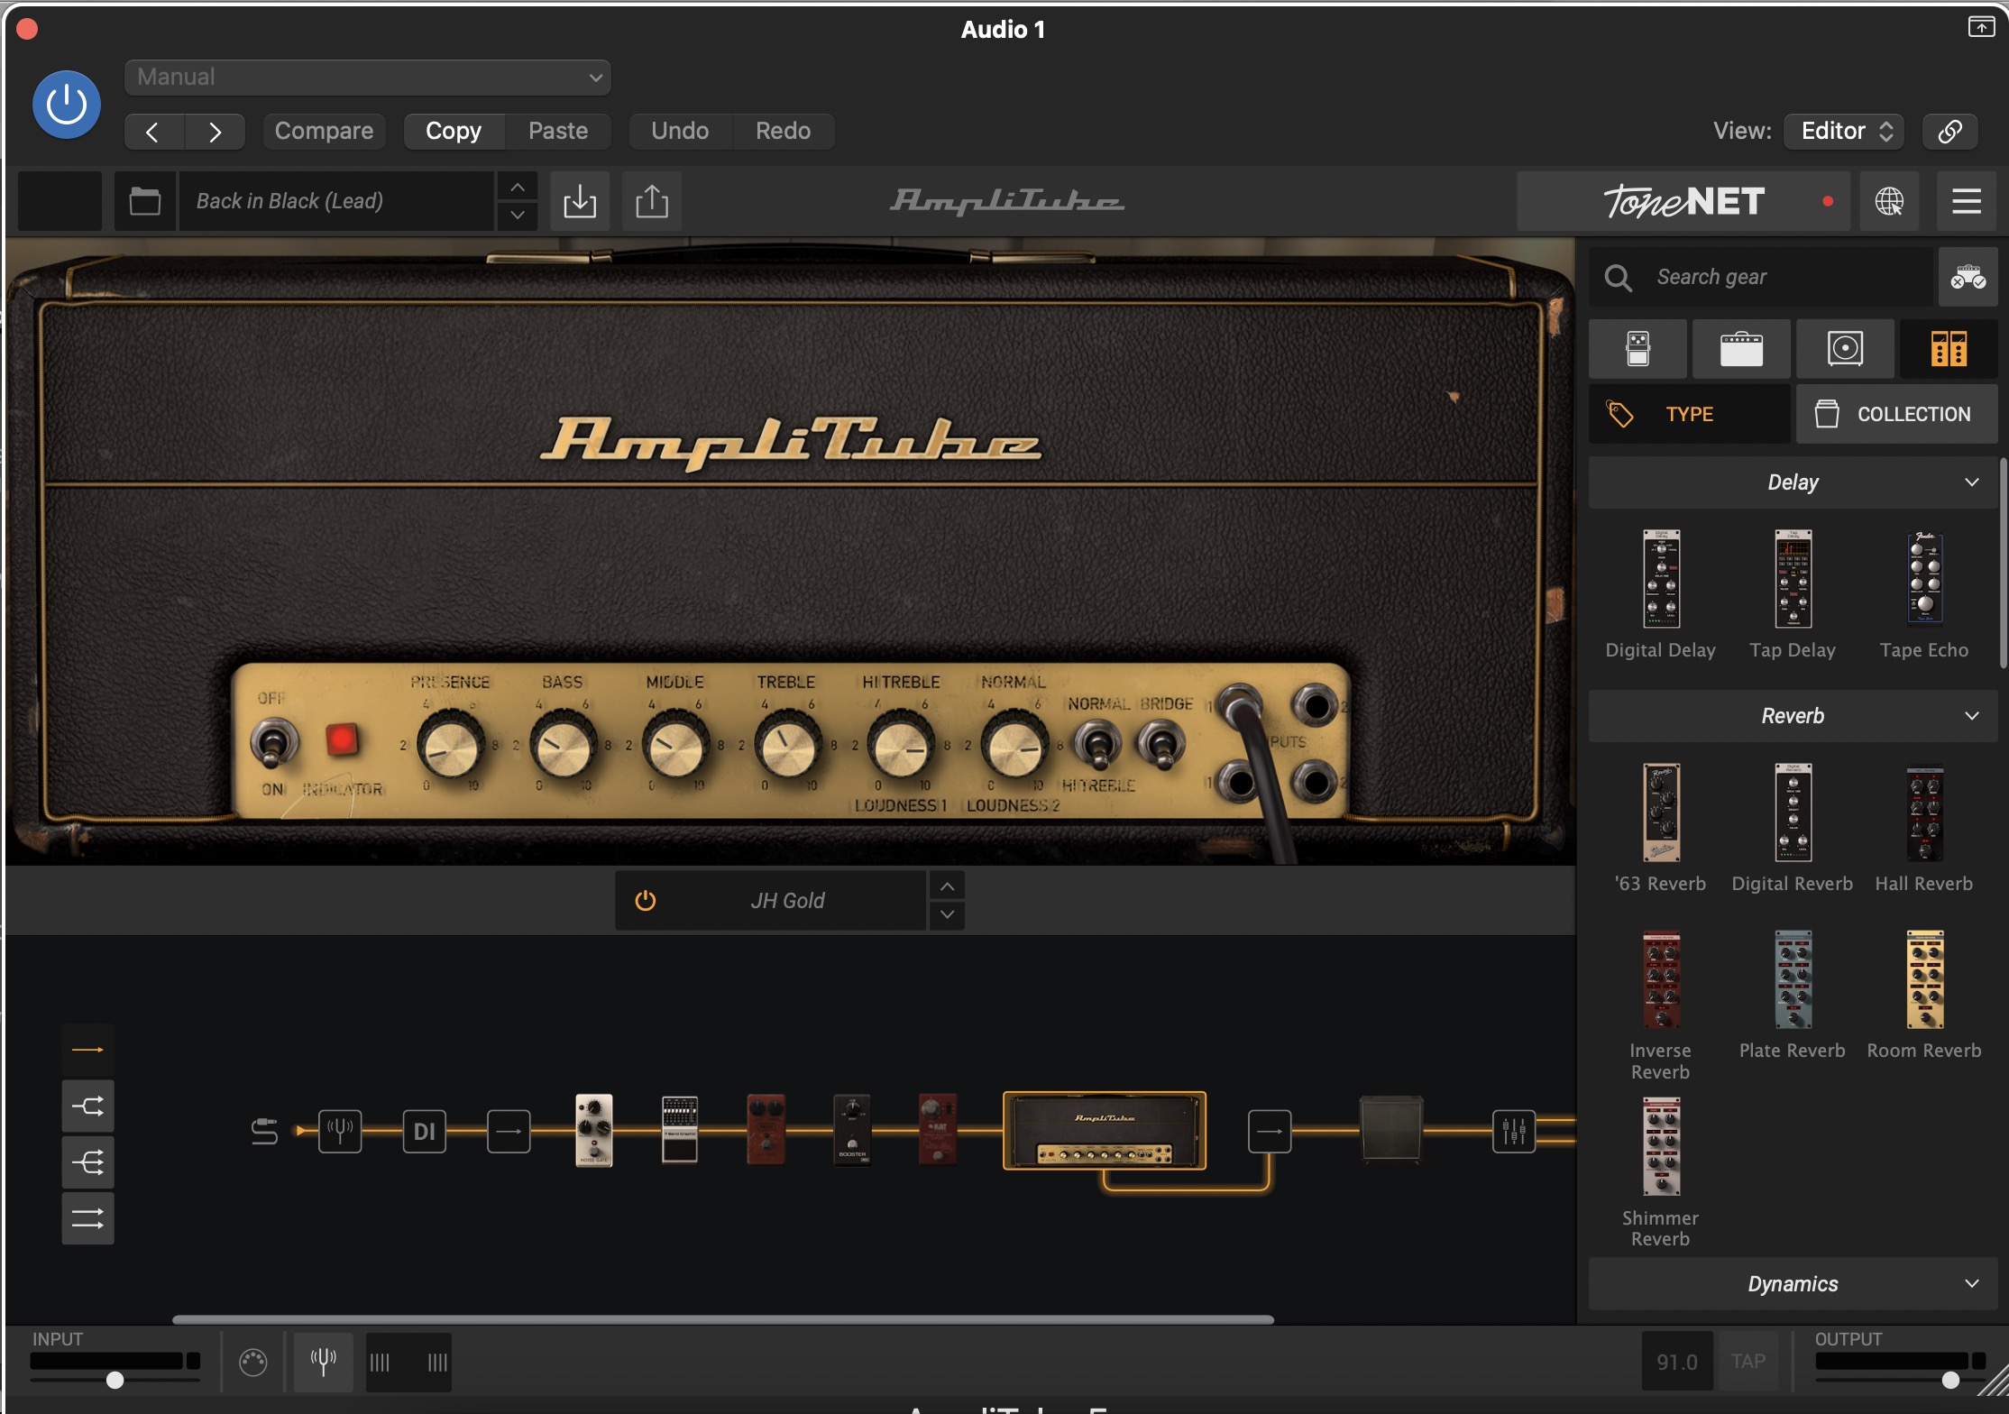Open the Manual preset dropdown
This screenshot has height=1414, width=2009.
[x=368, y=78]
